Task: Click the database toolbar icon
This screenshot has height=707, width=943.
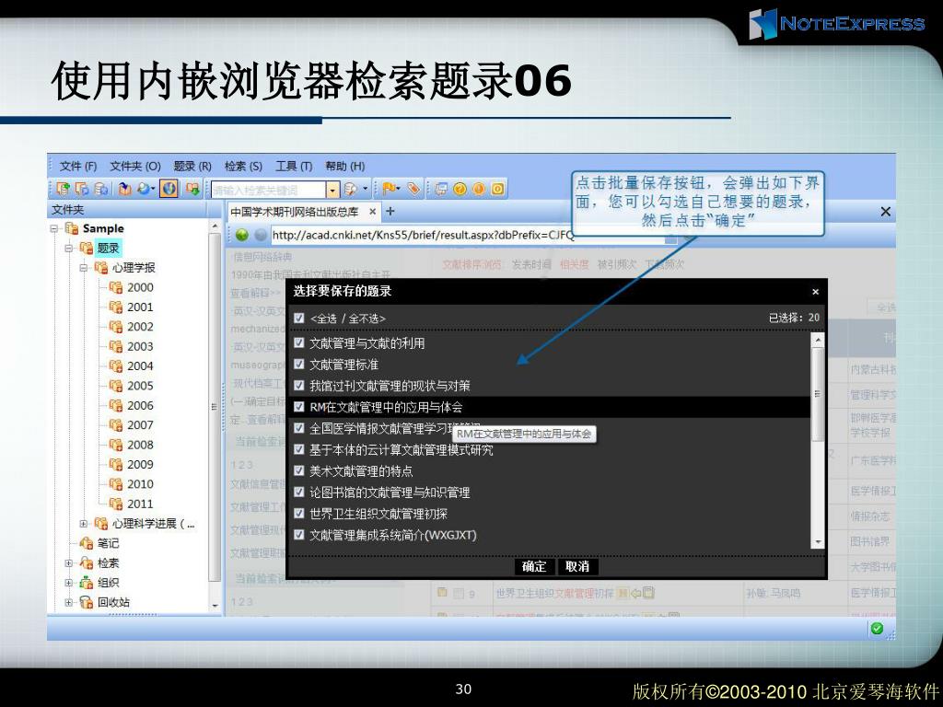Action: pos(101,189)
